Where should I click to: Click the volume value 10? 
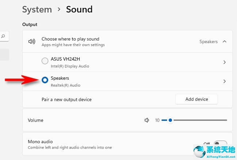(157, 120)
